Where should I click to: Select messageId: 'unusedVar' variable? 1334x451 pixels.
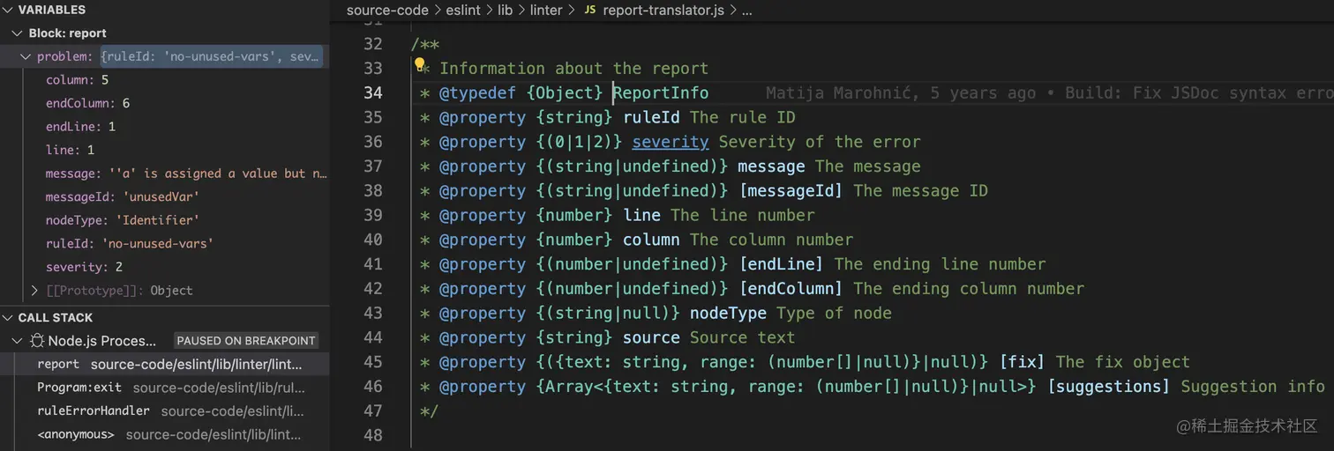pos(124,196)
